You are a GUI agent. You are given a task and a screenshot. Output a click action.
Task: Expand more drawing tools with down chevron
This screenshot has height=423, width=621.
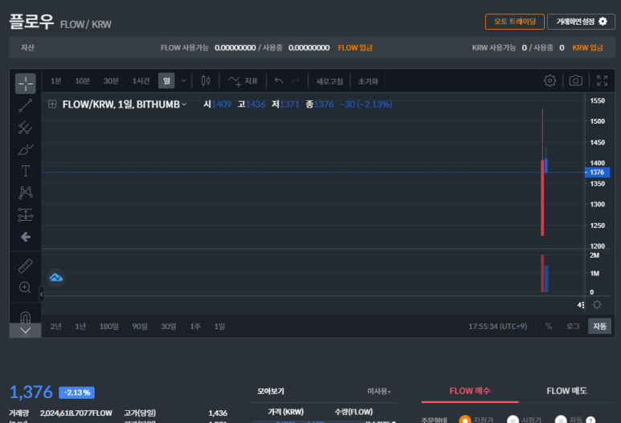click(26, 331)
